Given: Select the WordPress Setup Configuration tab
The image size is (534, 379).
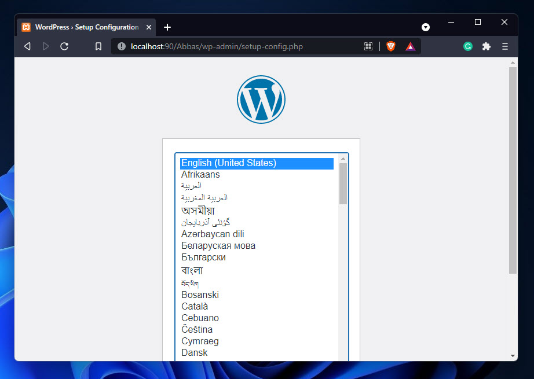Looking at the screenshot, I should point(86,27).
